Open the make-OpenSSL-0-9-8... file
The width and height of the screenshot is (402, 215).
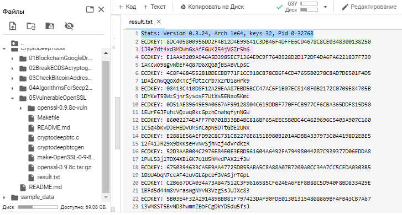click(61, 158)
